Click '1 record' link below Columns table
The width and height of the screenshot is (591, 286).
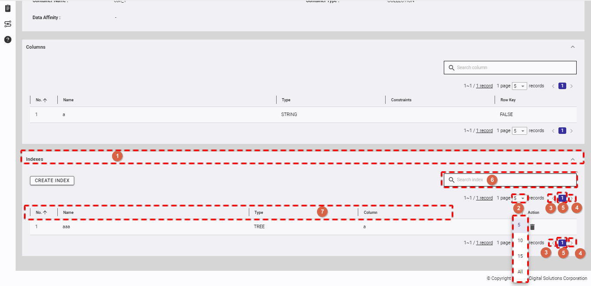point(484,131)
